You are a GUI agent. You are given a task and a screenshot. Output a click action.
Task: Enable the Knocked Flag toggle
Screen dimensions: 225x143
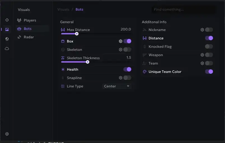point(209,47)
